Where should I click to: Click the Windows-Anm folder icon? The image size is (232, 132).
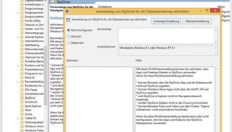coord(22,126)
